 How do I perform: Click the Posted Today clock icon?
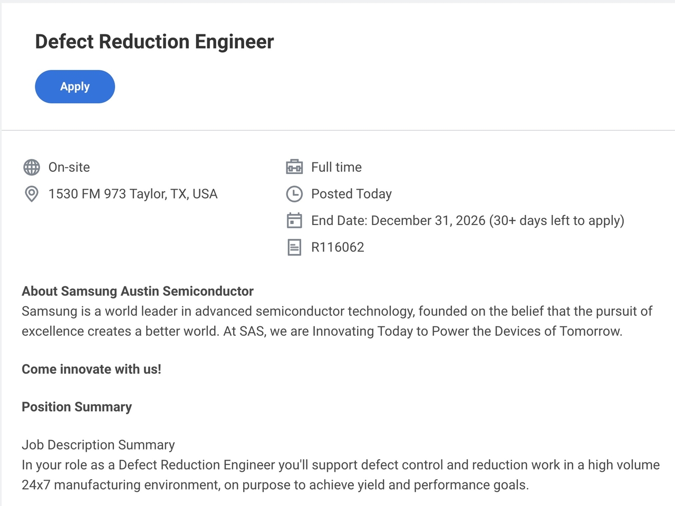coord(294,194)
